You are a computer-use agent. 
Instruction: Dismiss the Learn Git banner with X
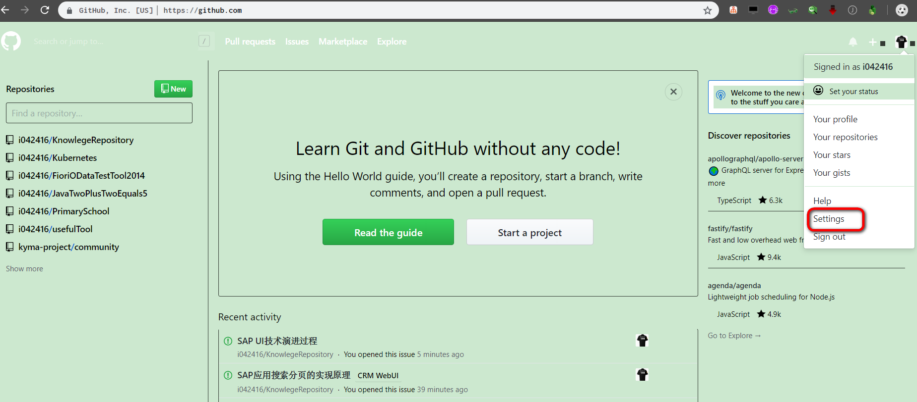673,92
